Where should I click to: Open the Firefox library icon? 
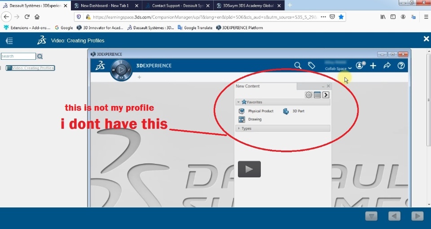tap(383, 17)
